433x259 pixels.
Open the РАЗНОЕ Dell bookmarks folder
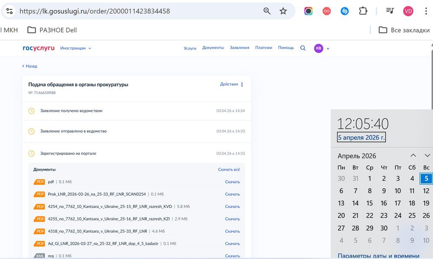tap(52, 30)
